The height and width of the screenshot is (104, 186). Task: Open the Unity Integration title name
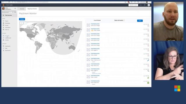click(x=8, y=8)
